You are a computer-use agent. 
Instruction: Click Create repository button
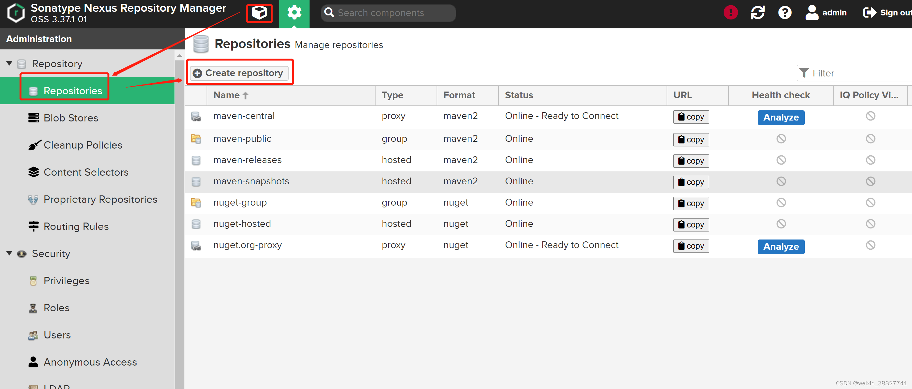click(x=240, y=73)
